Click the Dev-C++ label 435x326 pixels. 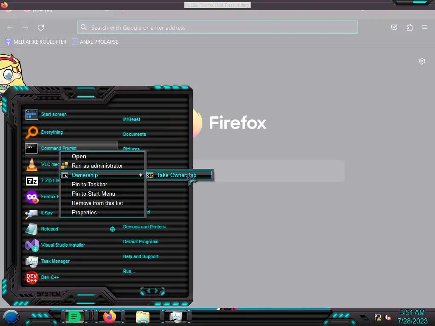click(x=50, y=277)
